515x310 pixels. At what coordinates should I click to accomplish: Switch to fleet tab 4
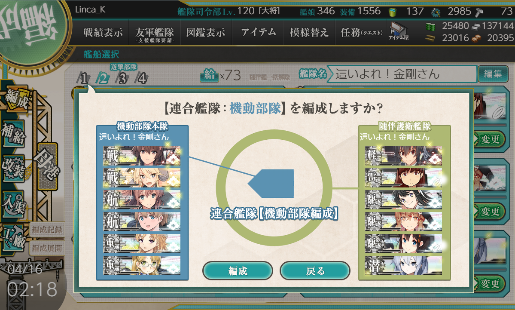pyautogui.click(x=142, y=78)
